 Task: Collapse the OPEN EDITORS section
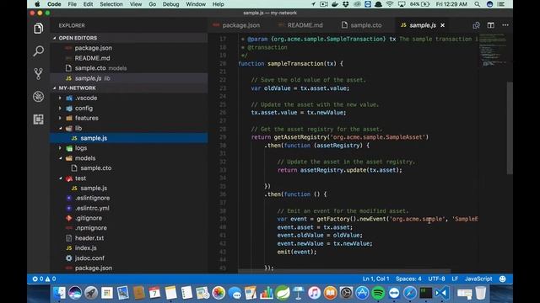[x=54, y=38]
